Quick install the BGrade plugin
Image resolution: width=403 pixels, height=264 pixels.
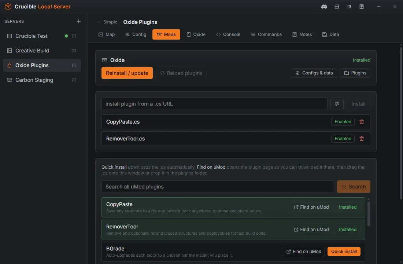[x=344, y=252]
